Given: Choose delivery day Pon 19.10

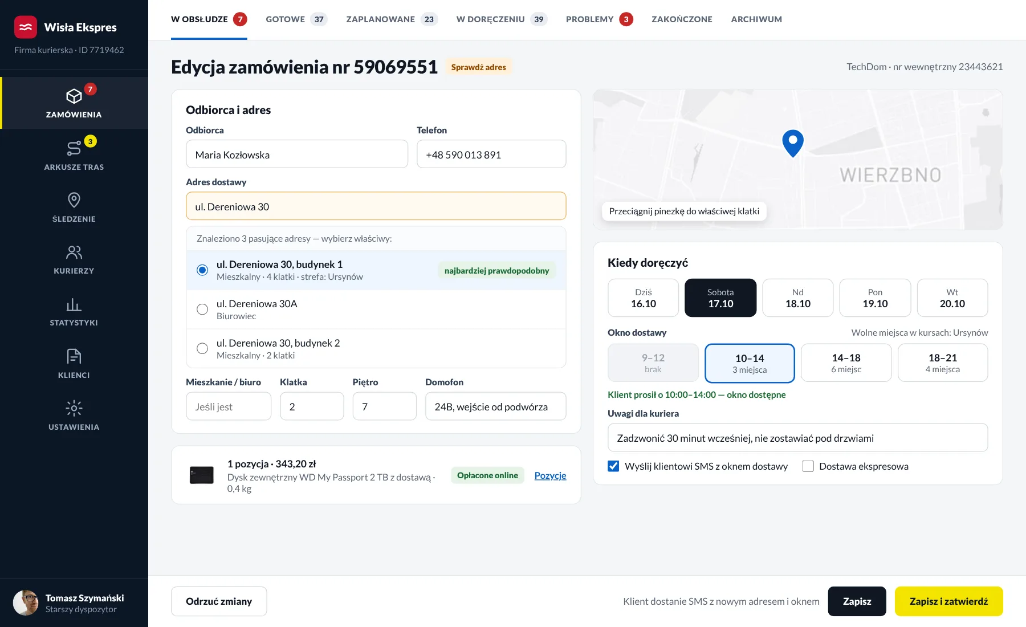Looking at the screenshot, I should 875,298.
